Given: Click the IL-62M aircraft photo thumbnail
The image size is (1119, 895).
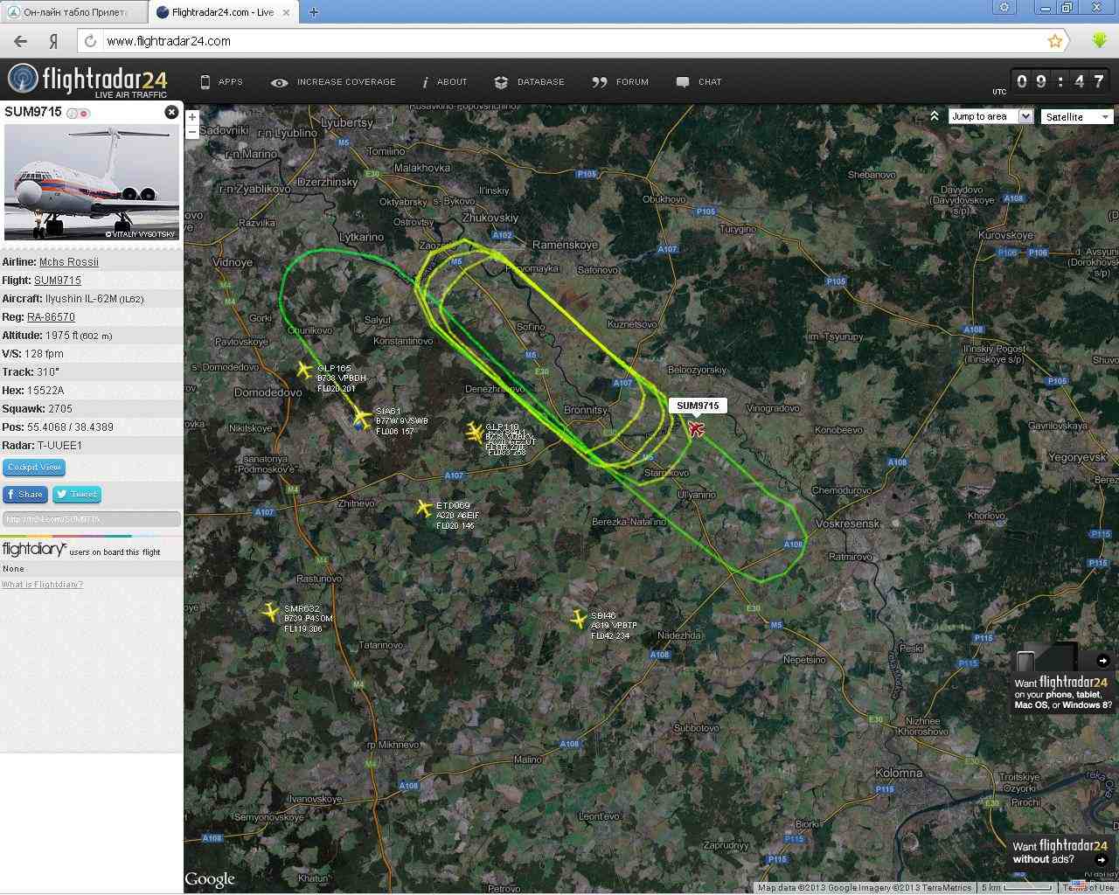Looking at the screenshot, I should (92, 182).
